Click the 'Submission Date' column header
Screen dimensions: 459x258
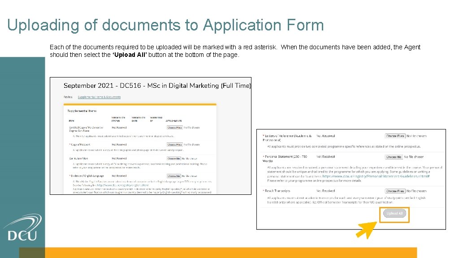click(139, 119)
